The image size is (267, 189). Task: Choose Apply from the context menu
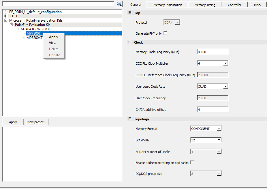(53, 37)
